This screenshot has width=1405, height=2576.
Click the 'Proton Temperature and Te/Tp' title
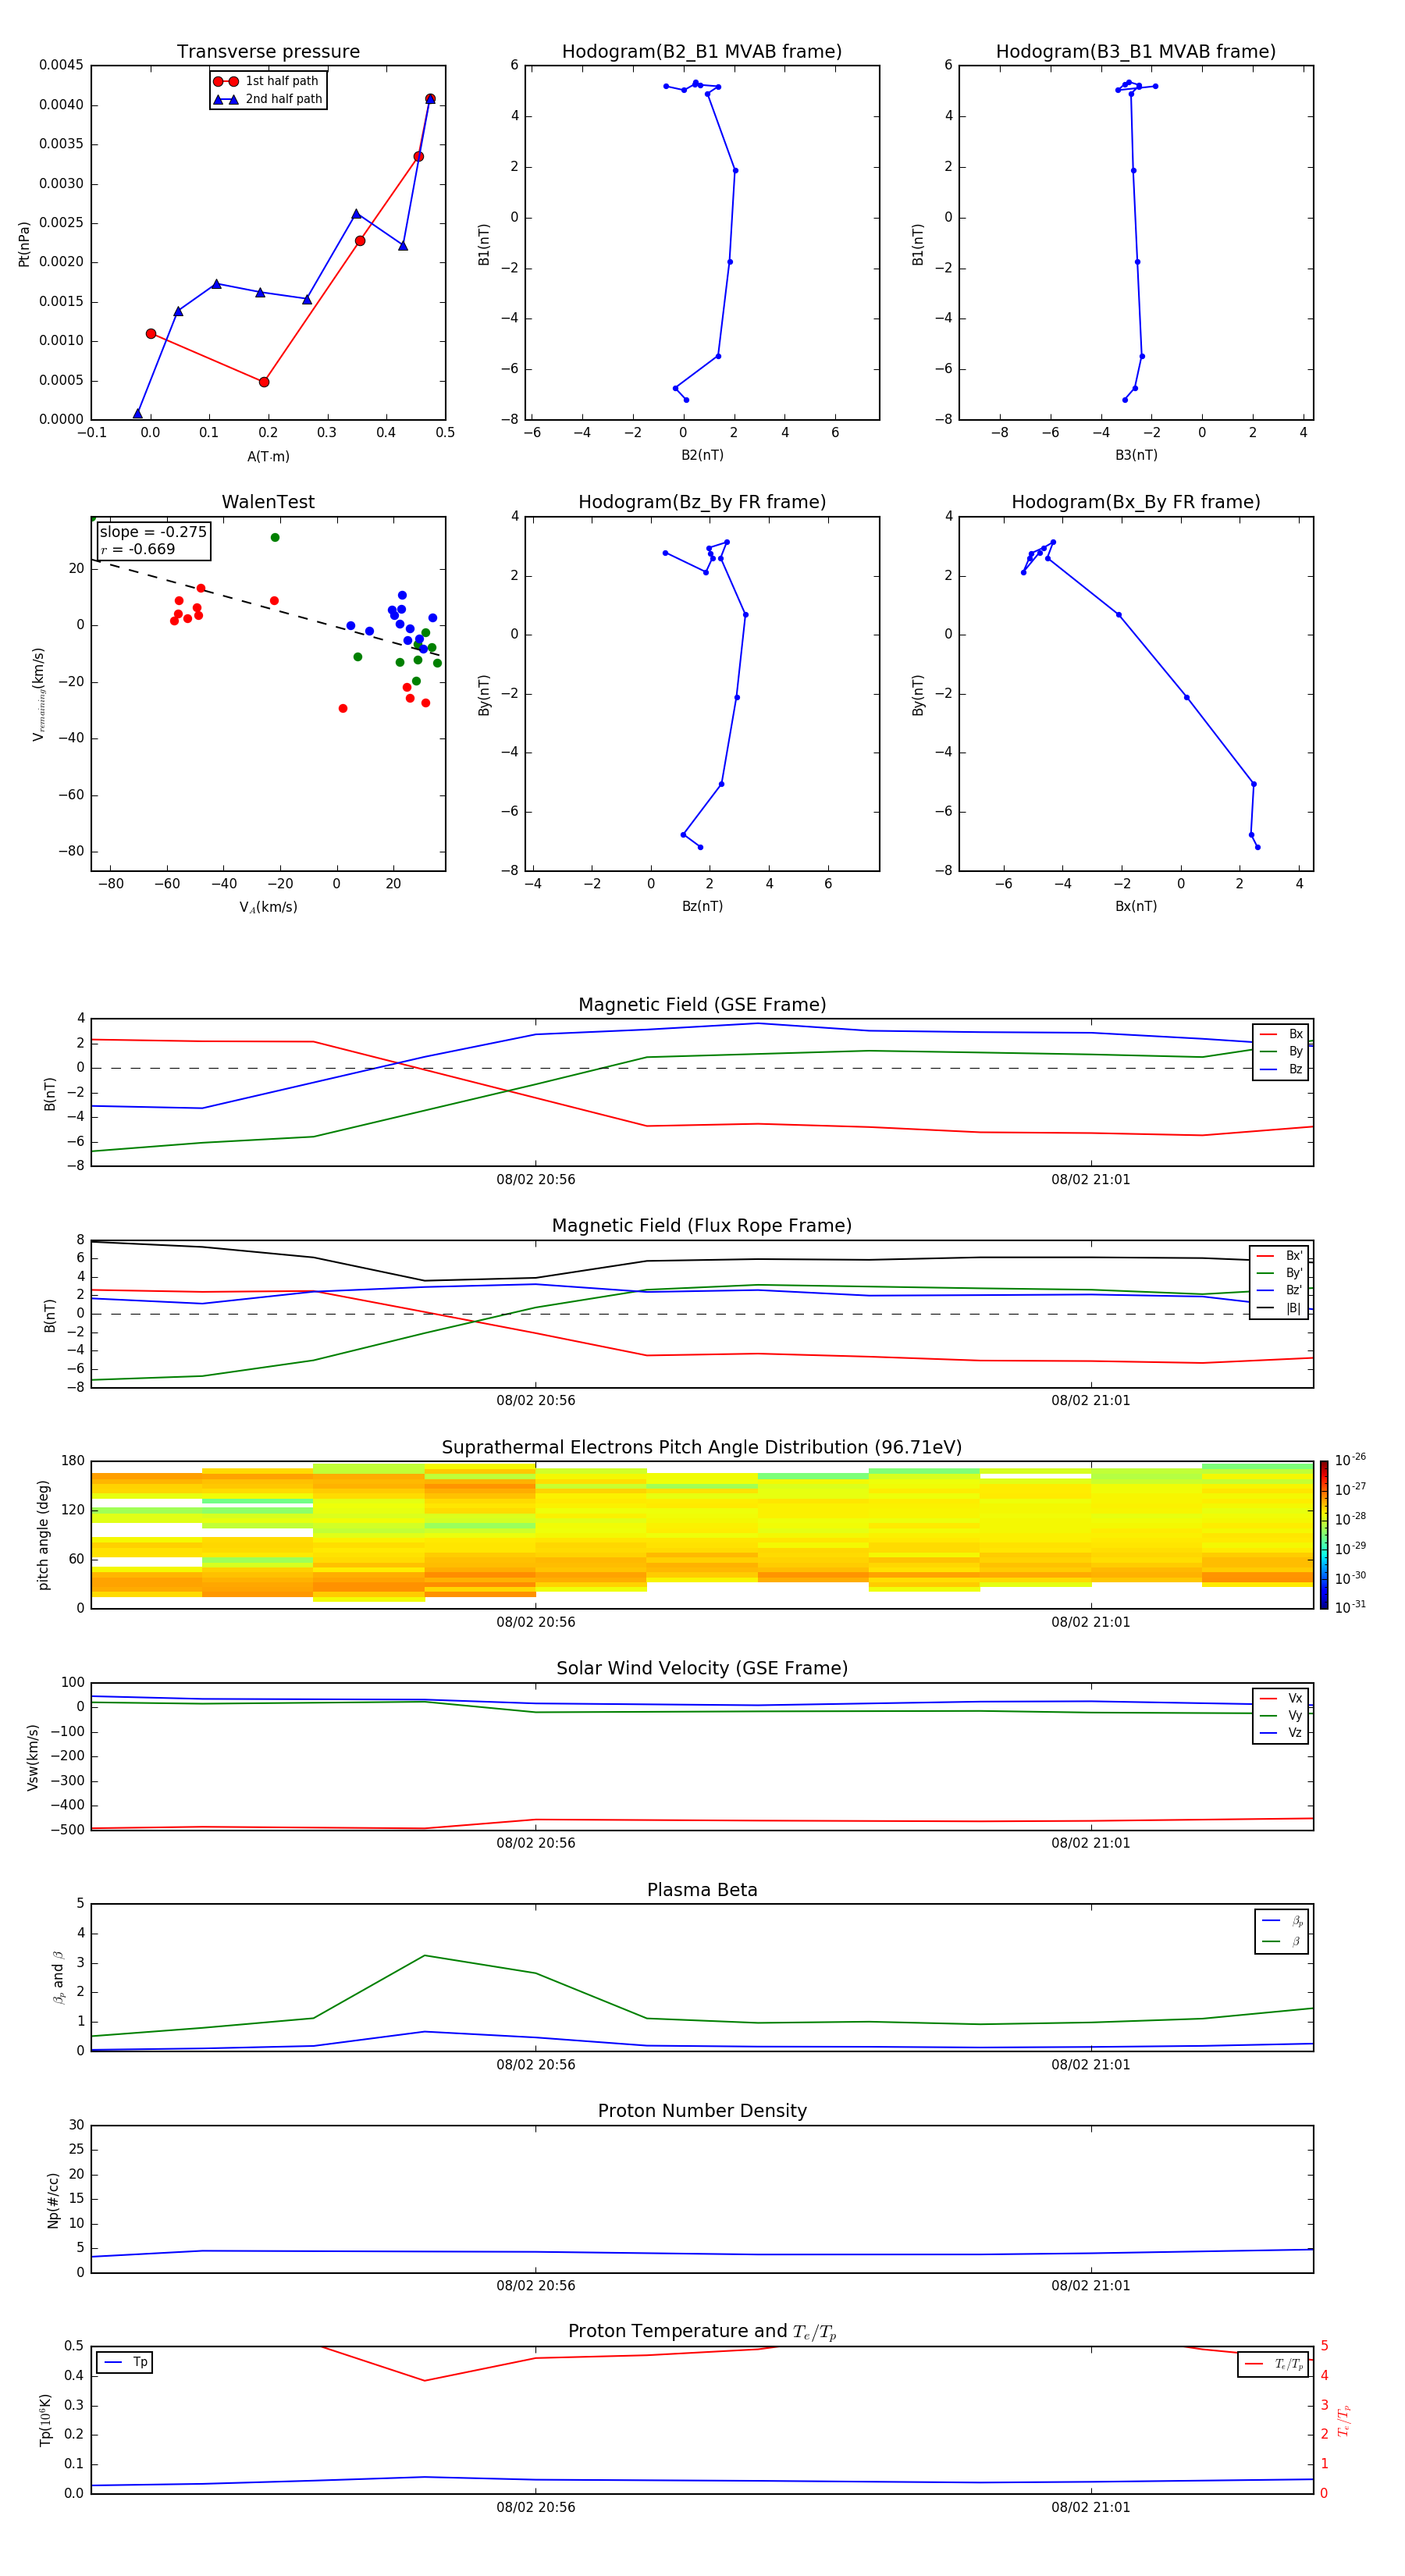(x=702, y=2332)
